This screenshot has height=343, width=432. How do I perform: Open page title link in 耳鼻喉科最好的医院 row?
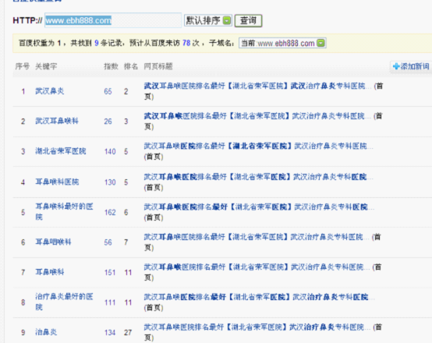click(x=259, y=207)
